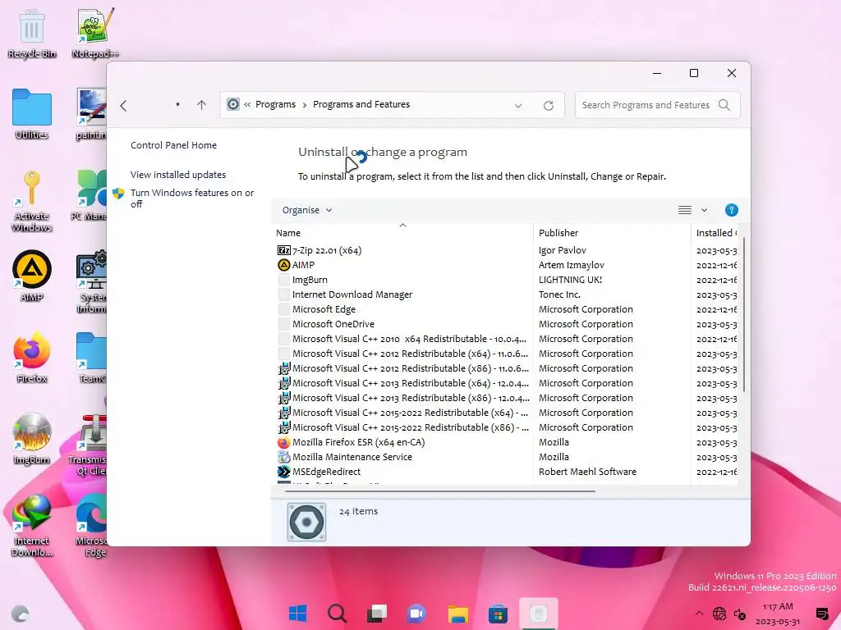Screen dimensions: 841x630
Task: Open the Microsoft Edge desktop shortcut
Action: (x=92, y=526)
